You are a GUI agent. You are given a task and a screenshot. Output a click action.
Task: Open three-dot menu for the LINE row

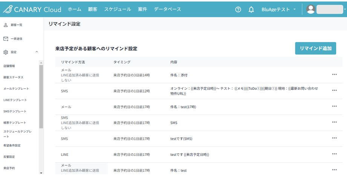pos(335,154)
